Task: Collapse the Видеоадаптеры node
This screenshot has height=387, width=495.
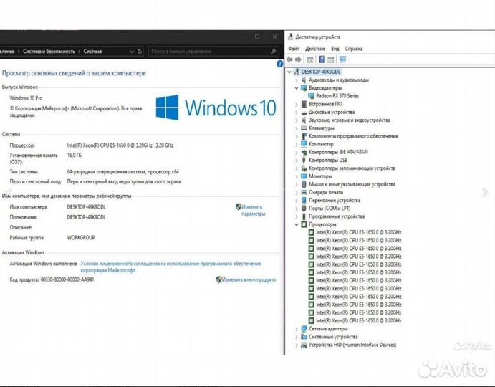Action: pos(296,88)
